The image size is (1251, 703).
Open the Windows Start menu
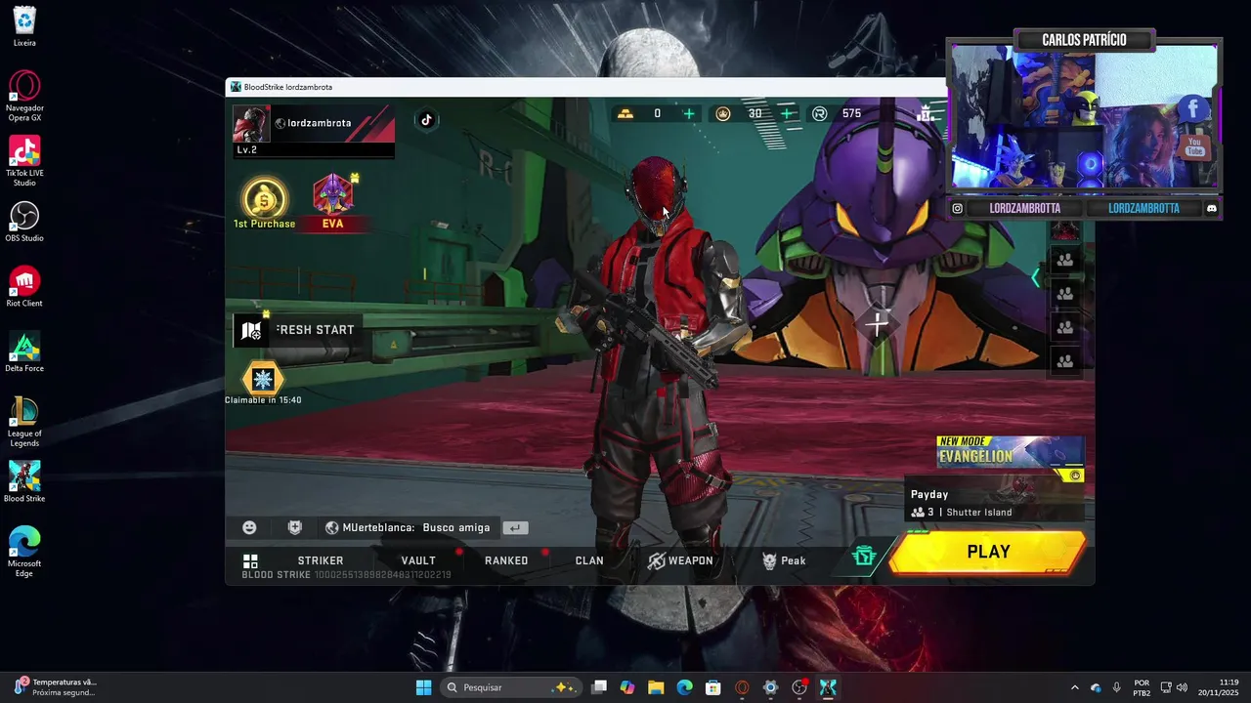click(423, 687)
